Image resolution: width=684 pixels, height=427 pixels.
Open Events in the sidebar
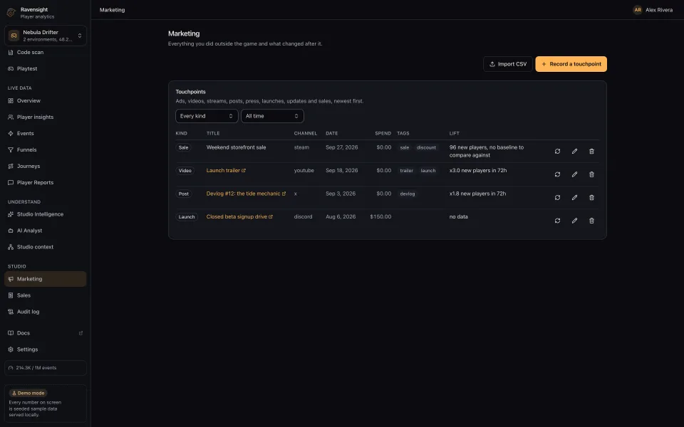click(46, 133)
